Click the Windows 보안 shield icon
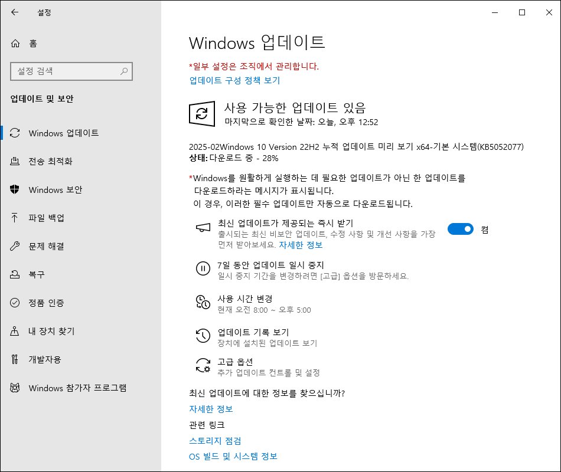 point(15,189)
